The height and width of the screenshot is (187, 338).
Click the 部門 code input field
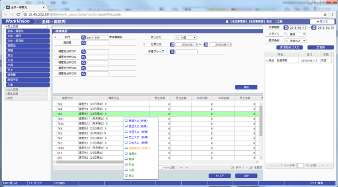[x=98, y=38]
